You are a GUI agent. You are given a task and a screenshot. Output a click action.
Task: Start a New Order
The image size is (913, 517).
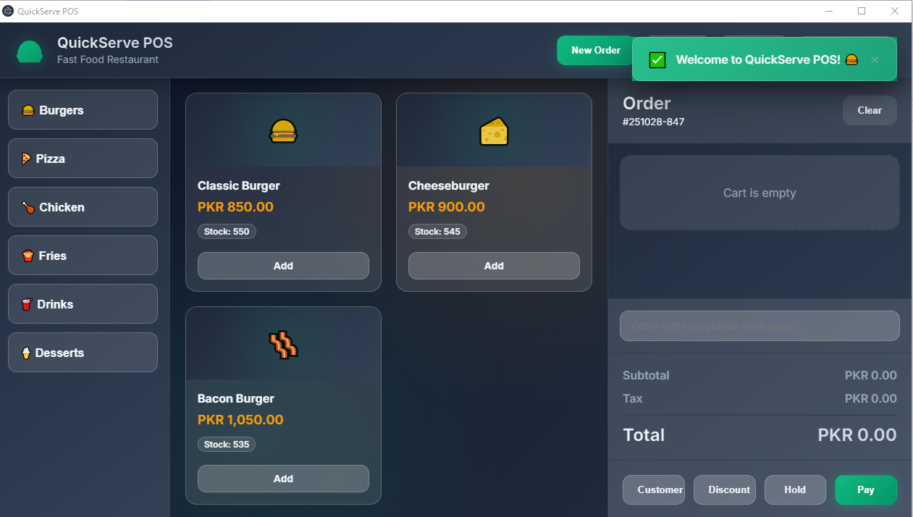594,51
